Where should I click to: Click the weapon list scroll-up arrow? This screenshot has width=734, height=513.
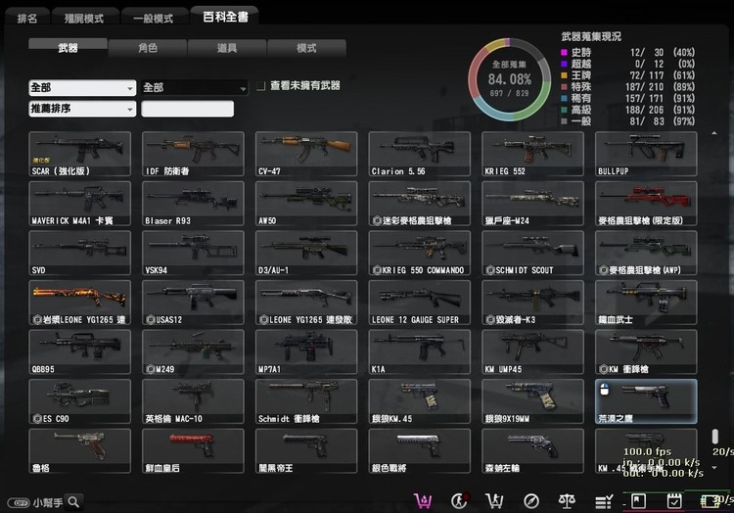[714, 134]
